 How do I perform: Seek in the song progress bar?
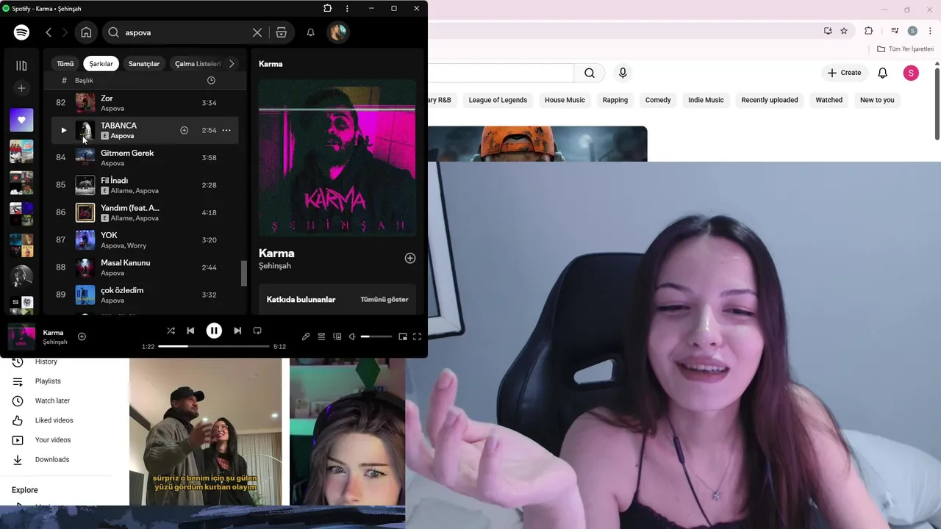(x=214, y=346)
